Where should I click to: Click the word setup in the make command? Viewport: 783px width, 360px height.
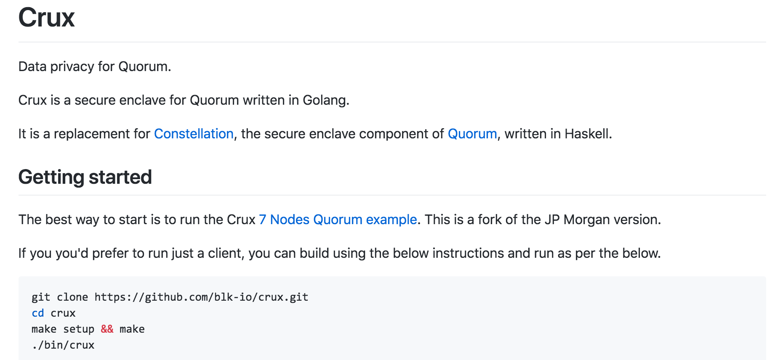[x=79, y=329]
